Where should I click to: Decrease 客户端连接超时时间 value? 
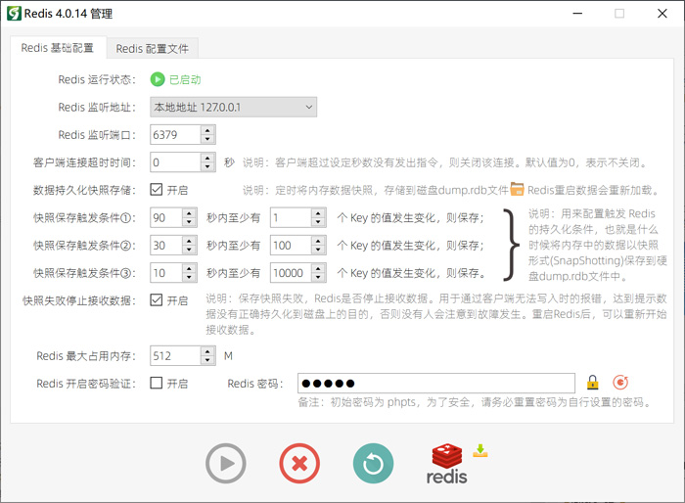tap(207, 167)
